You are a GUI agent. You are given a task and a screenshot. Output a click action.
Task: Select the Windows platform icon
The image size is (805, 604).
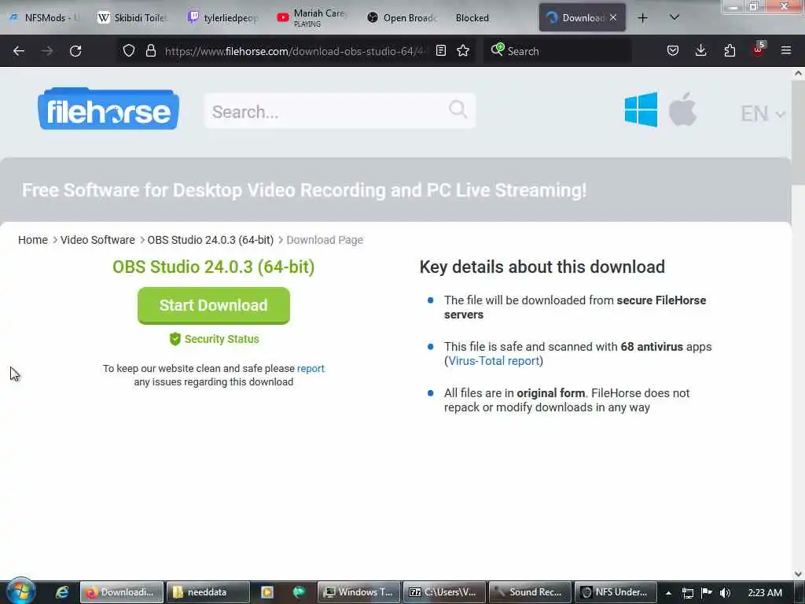click(x=641, y=109)
